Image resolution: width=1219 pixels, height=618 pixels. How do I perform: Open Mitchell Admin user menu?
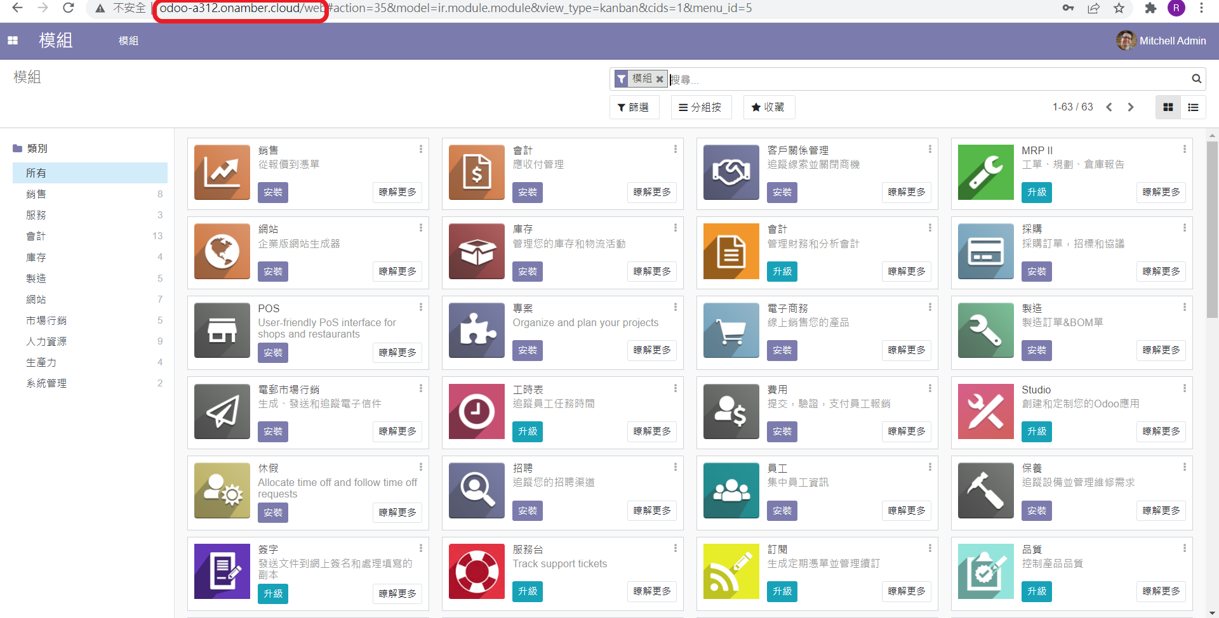1161,41
